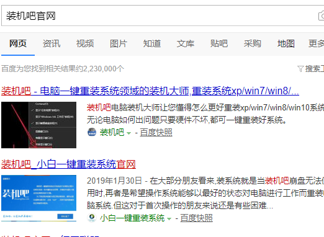Screen dimensions: 324x237
Task: Click snippet text 无论电脑如何出问题只要硬件不坏
Action: coord(147,120)
